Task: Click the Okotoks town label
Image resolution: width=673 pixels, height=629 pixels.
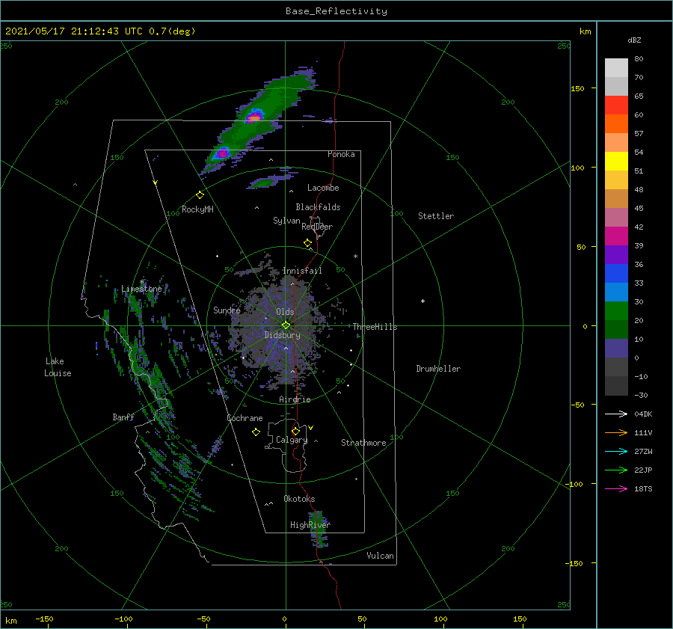Action: coord(299,499)
